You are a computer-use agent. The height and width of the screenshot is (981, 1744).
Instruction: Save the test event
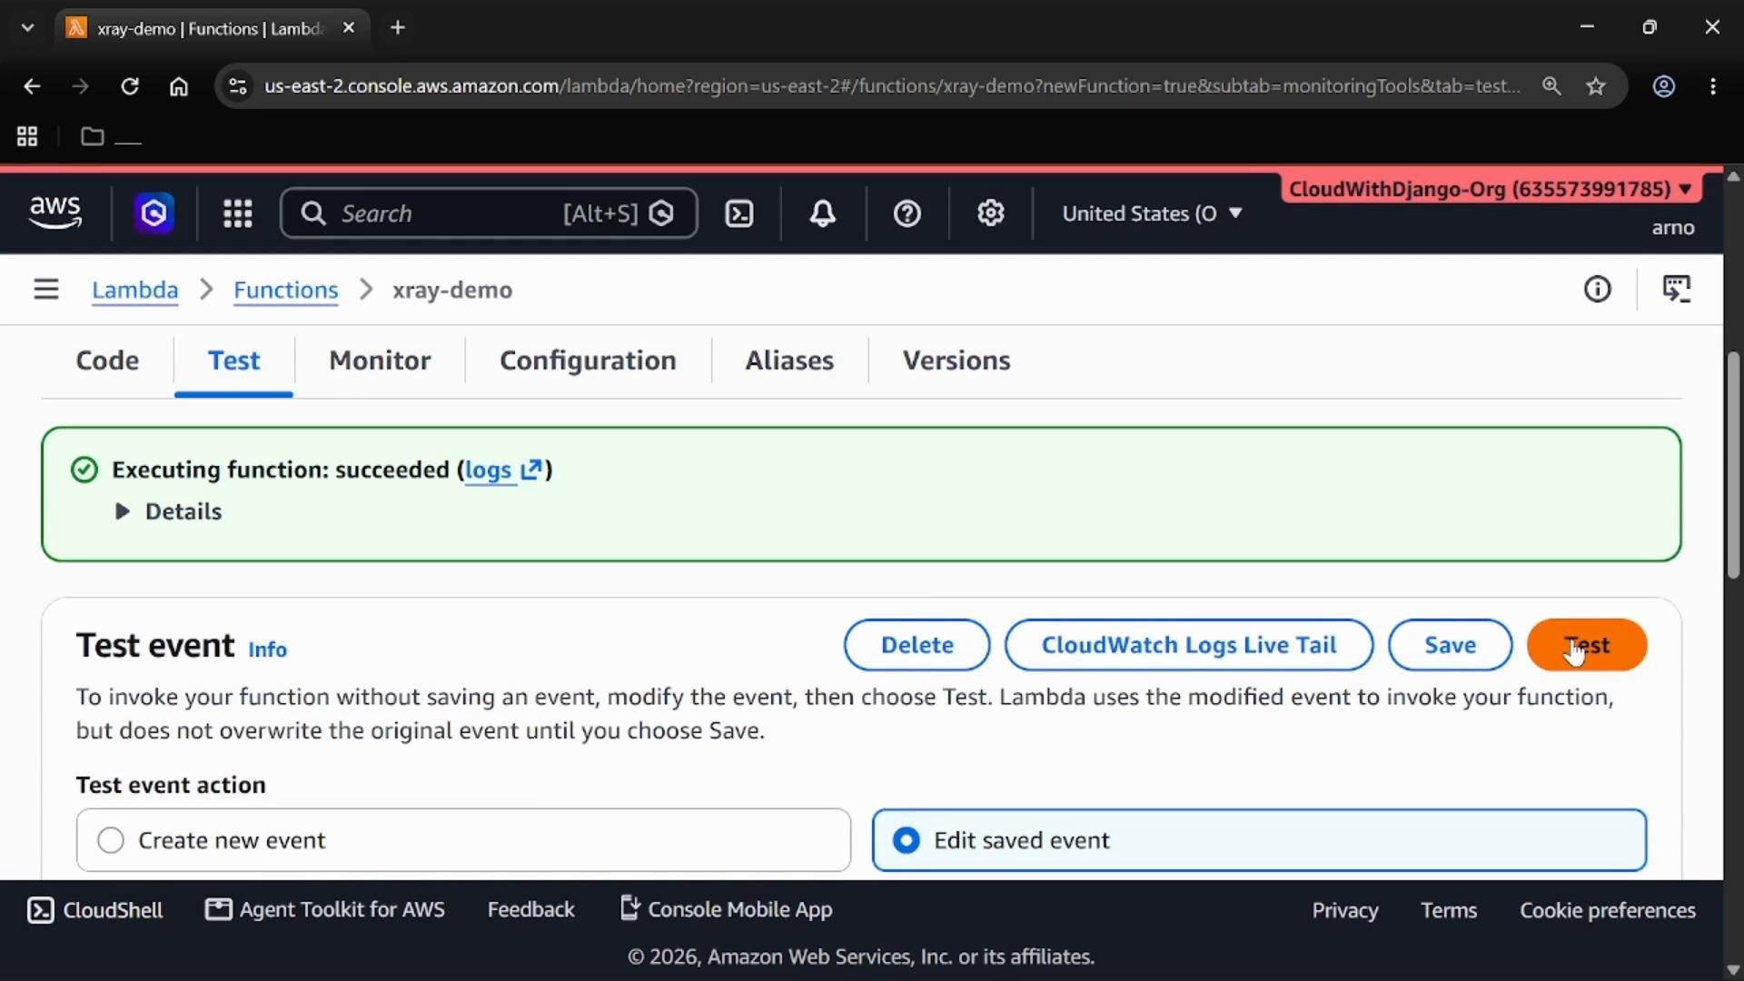[x=1451, y=645]
